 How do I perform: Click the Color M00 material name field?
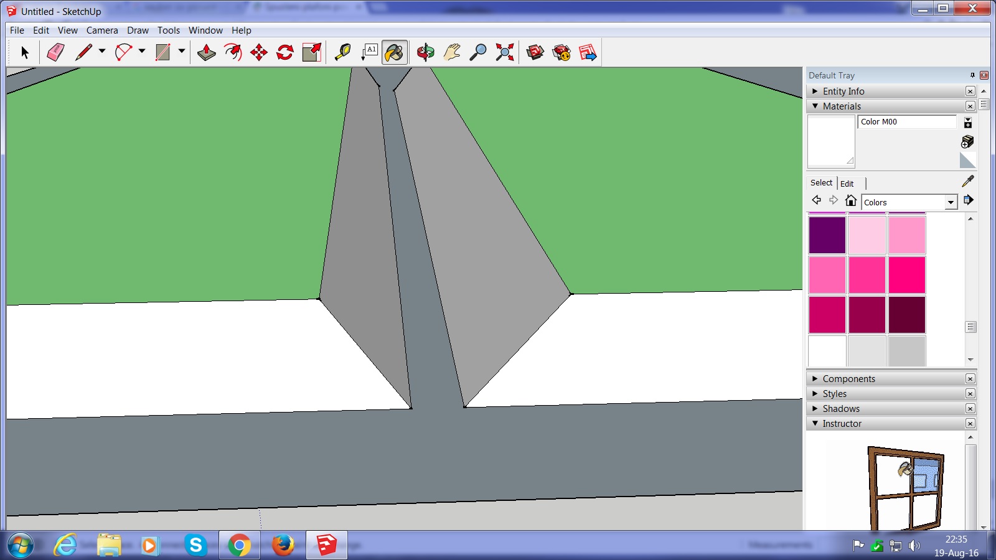[x=906, y=122]
